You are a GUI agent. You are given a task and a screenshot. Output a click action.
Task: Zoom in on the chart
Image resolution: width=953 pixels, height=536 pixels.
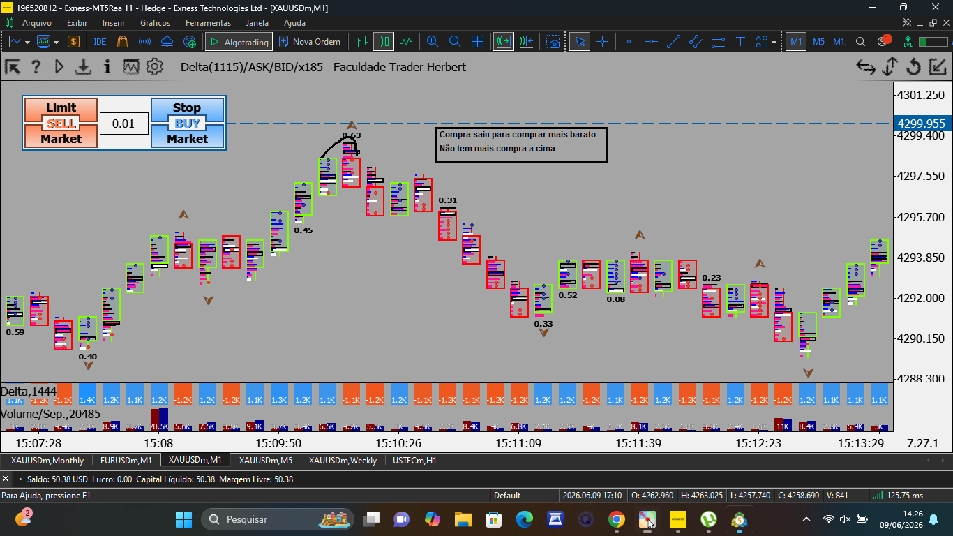point(433,42)
